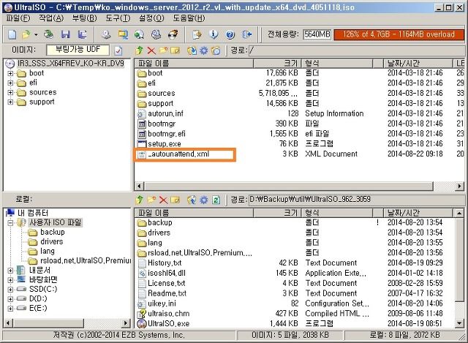Image resolution: width=468 pixels, height=343 pixels.
Task: Click the Save As toolbar icon
Action: coord(82,34)
